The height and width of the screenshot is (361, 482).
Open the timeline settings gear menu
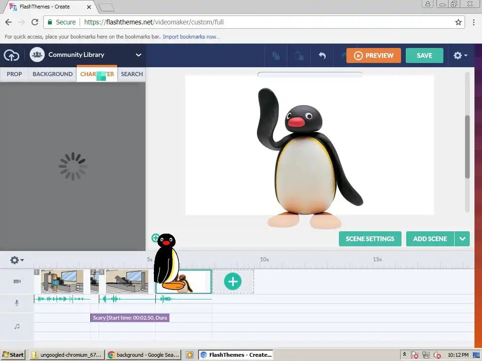(16, 260)
